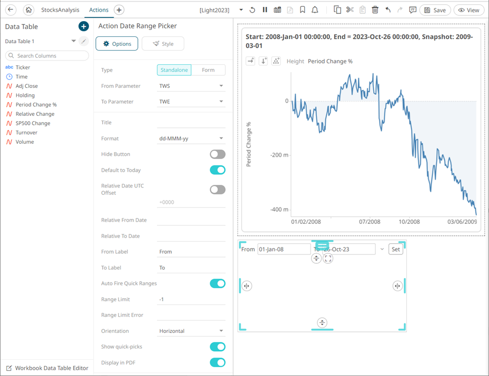489x376 pixels.
Task: Open the Orientation dropdown
Action: click(191, 331)
